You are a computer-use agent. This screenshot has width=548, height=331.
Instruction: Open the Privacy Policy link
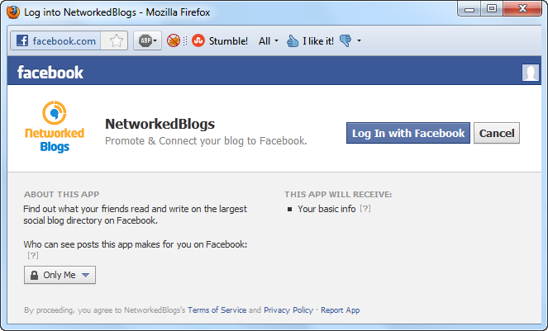288,310
